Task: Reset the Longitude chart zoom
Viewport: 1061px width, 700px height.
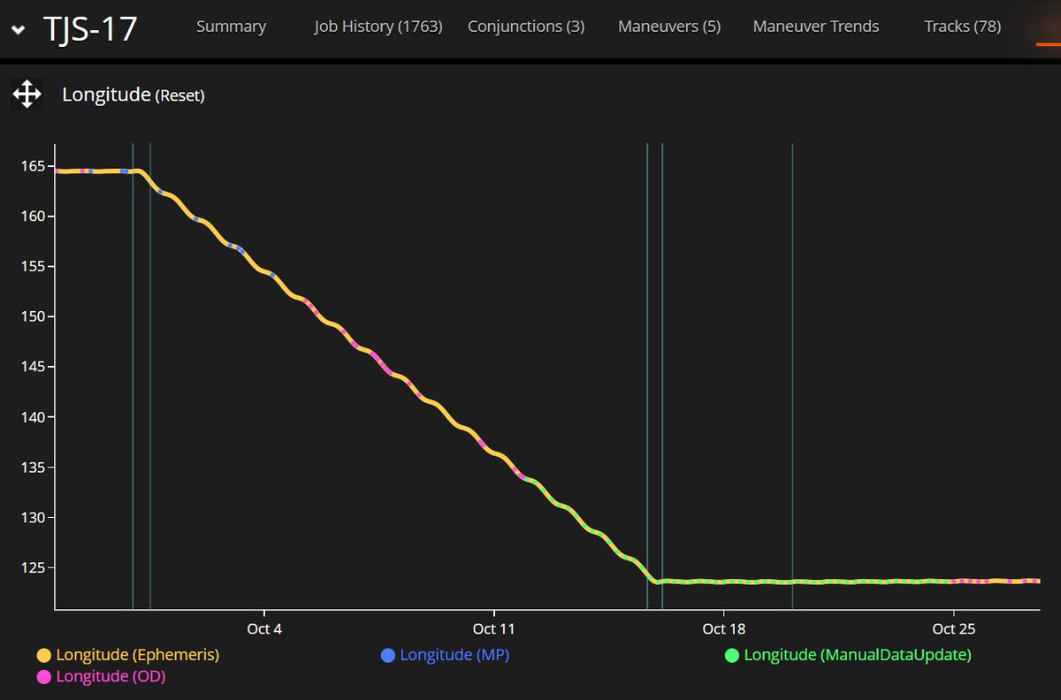Action: click(180, 95)
